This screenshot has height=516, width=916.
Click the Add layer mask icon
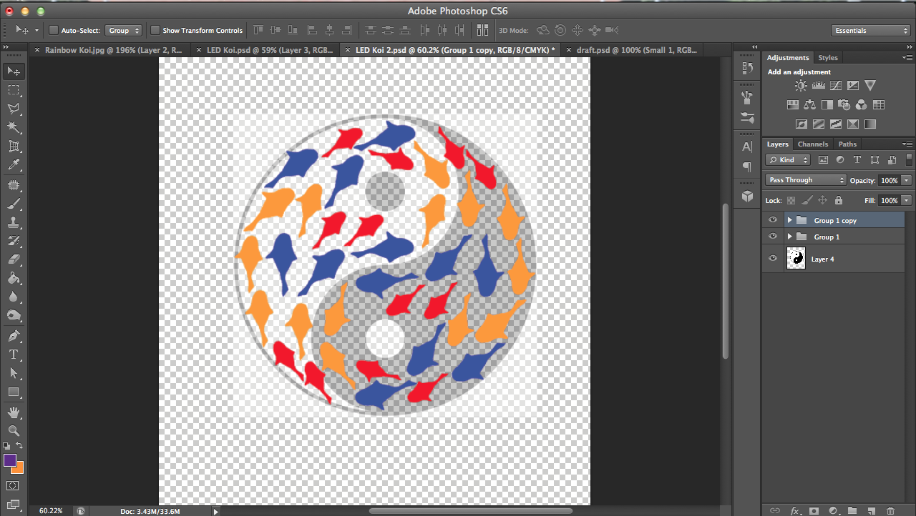pos(815,510)
